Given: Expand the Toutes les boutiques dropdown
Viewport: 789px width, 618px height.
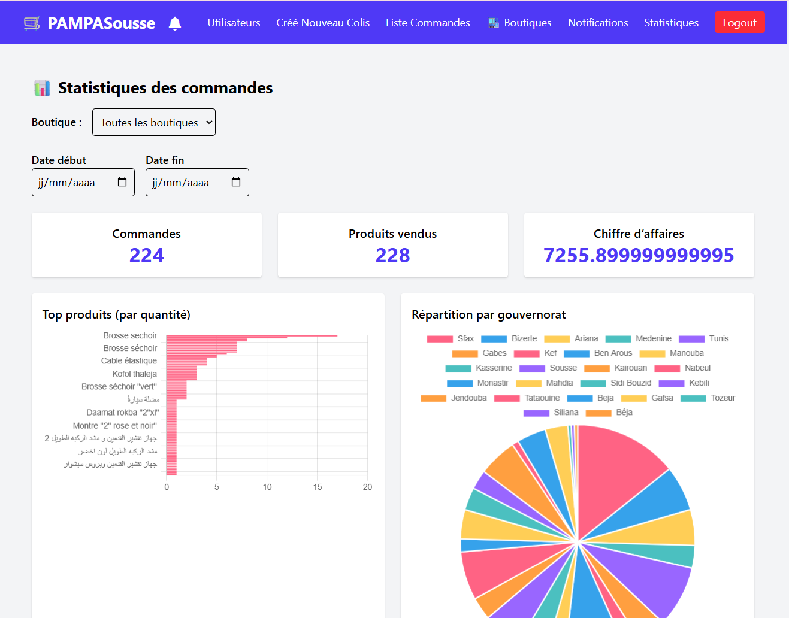Looking at the screenshot, I should coord(154,122).
